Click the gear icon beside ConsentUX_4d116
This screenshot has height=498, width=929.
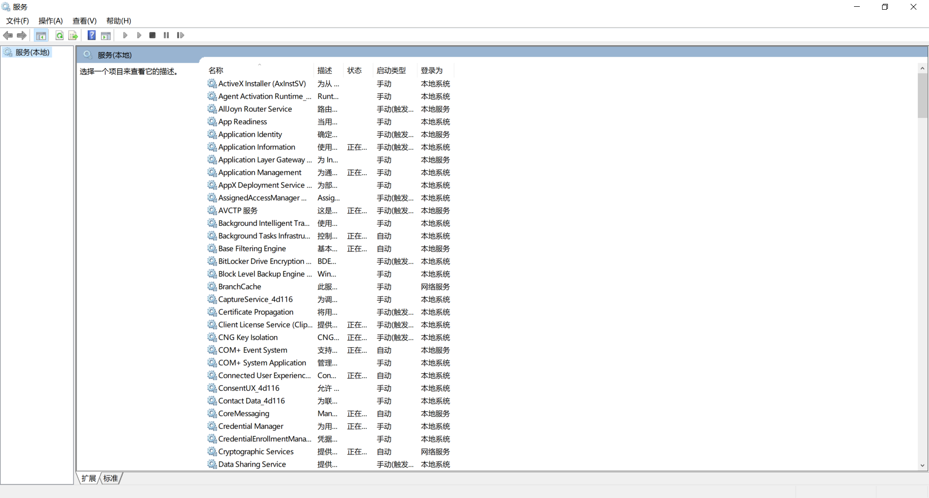coord(212,388)
